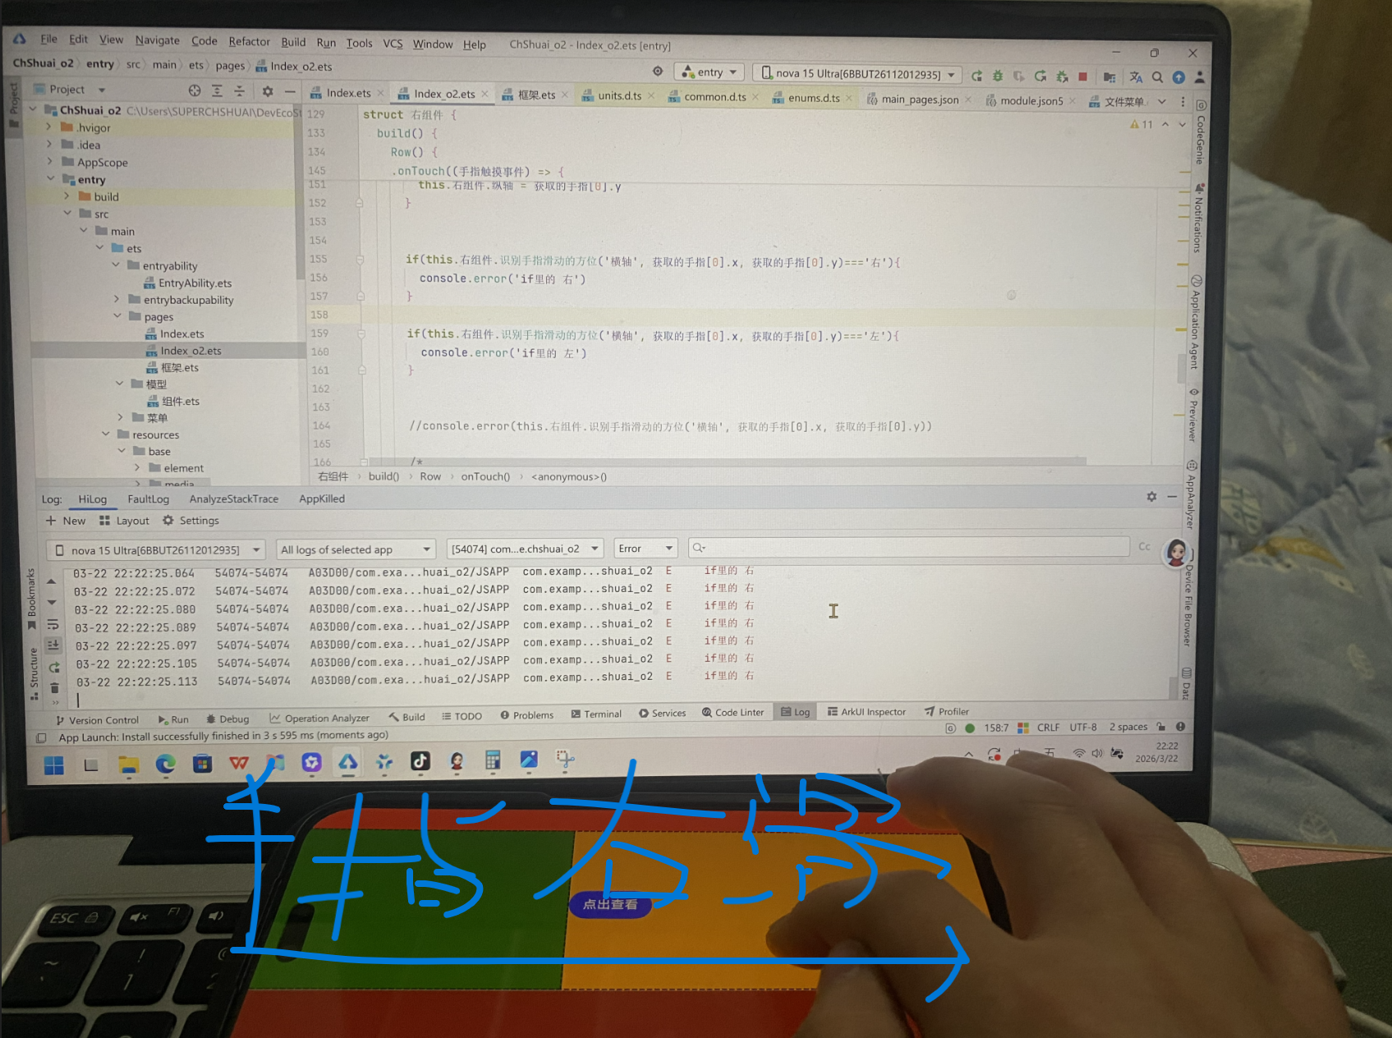This screenshot has height=1038, width=1392.
Task: Expand the build folder in project tree
Action: (x=67, y=197)
